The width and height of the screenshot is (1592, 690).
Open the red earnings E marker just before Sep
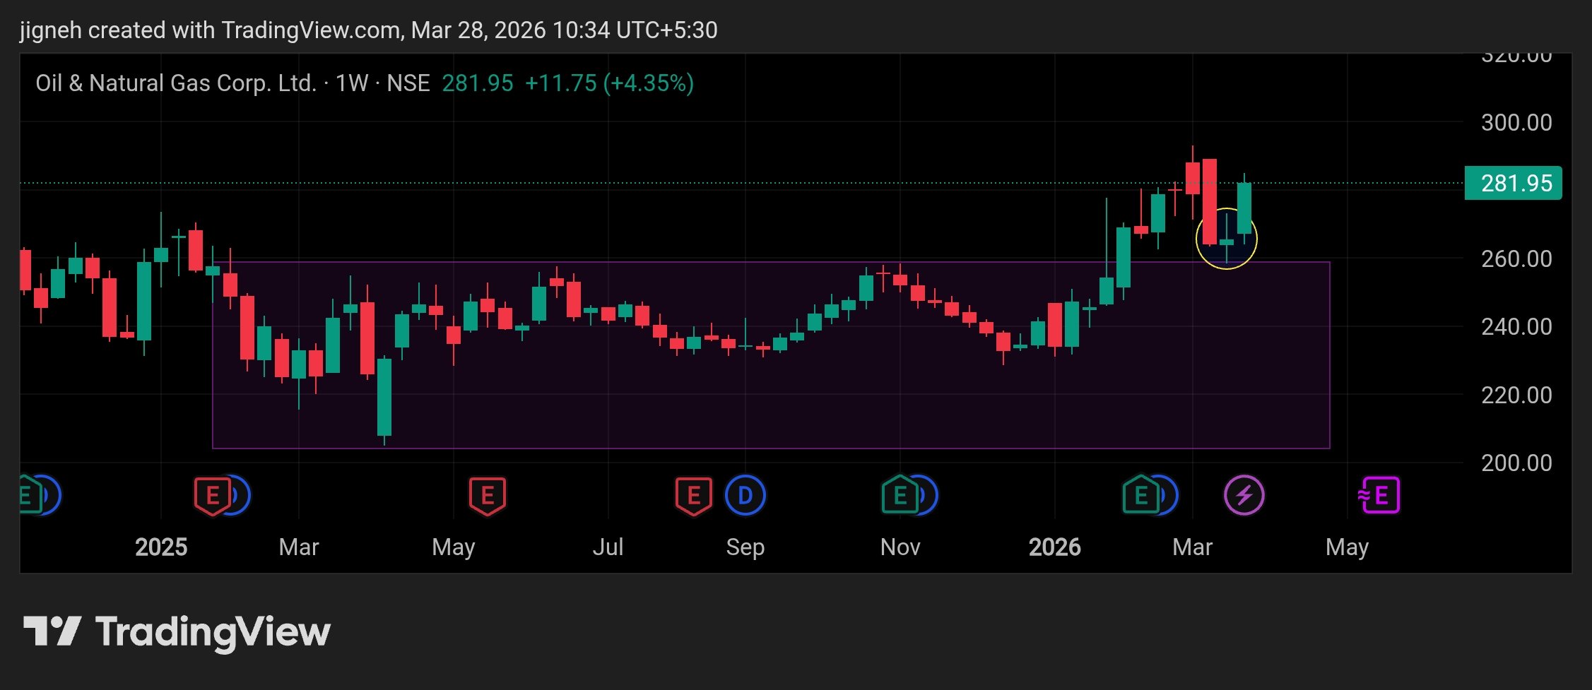click(x=693, y=496)
